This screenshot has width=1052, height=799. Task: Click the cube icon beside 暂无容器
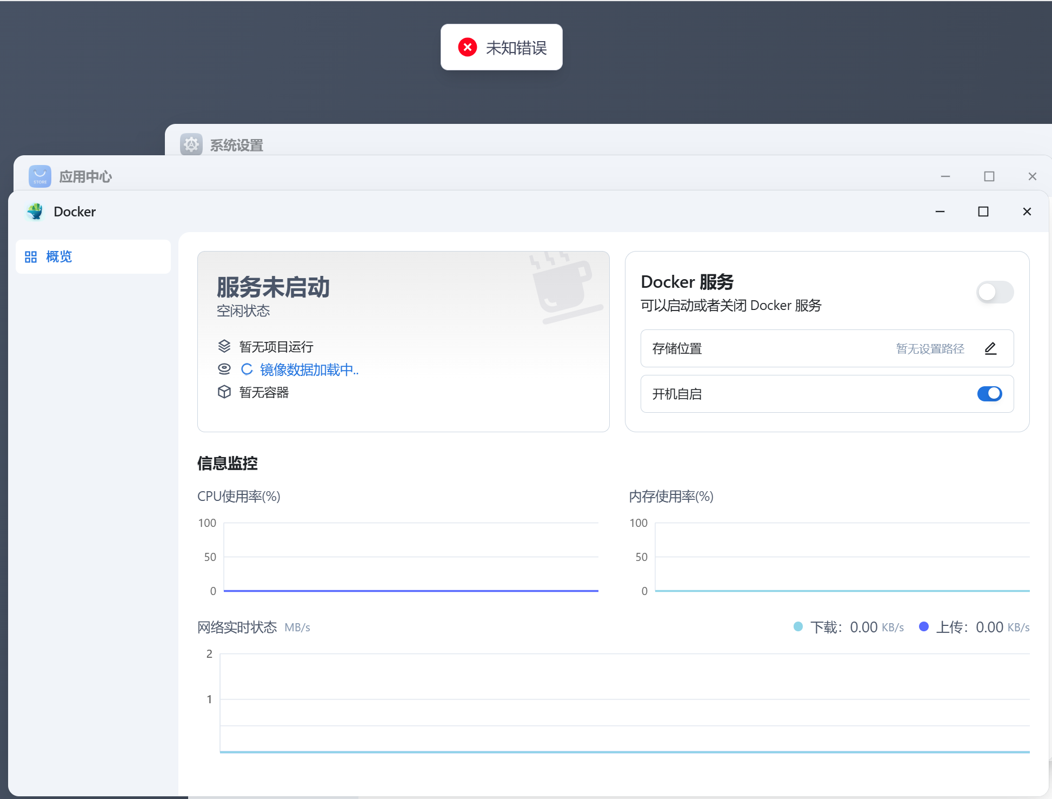click(x=224, y=392)
